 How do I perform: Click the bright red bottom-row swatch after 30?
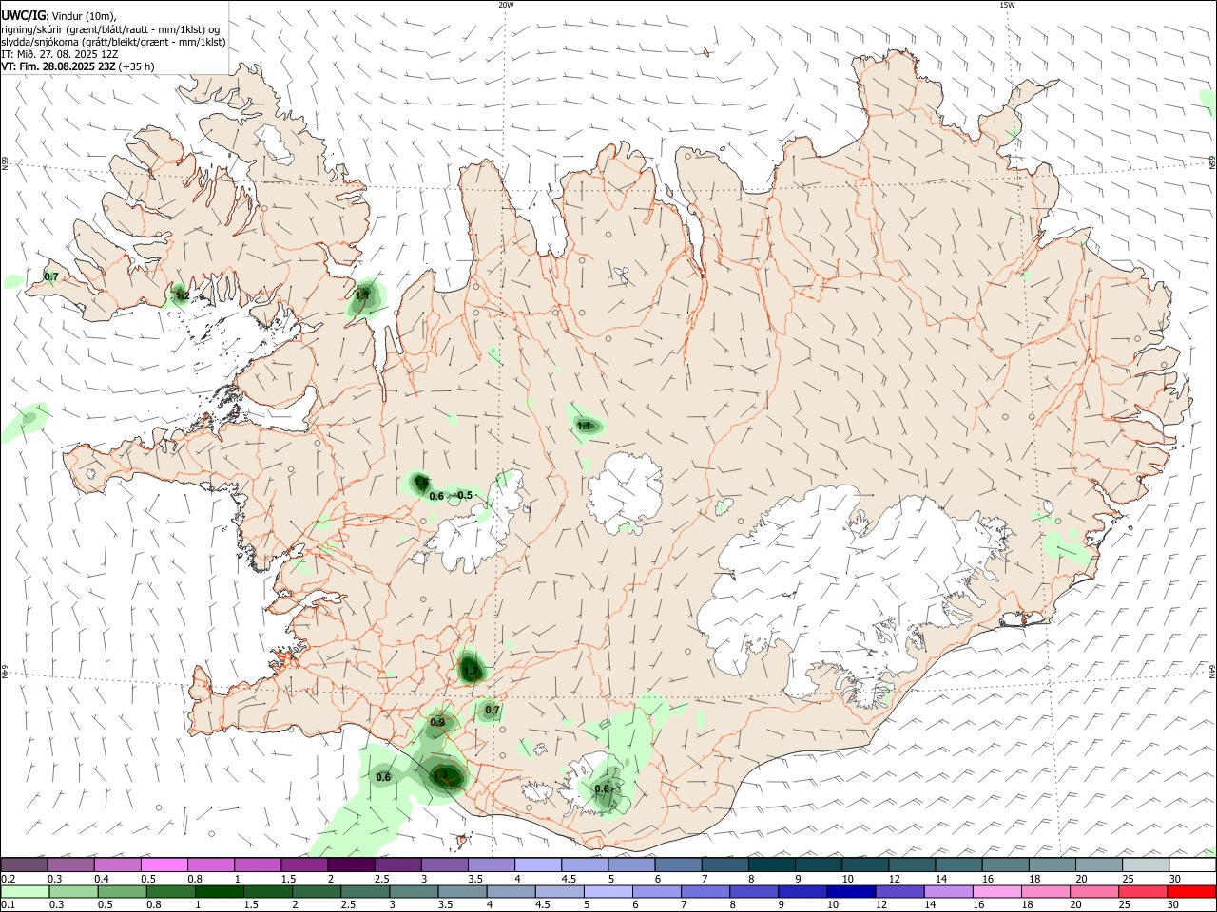pos(1192,892)
